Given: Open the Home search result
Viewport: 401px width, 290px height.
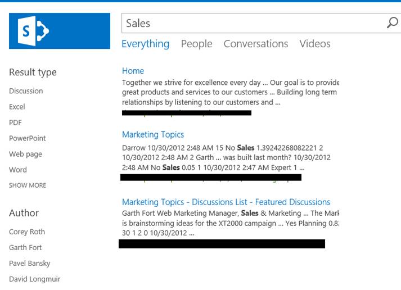Looking at the screenshot, I should click(133, 71).
